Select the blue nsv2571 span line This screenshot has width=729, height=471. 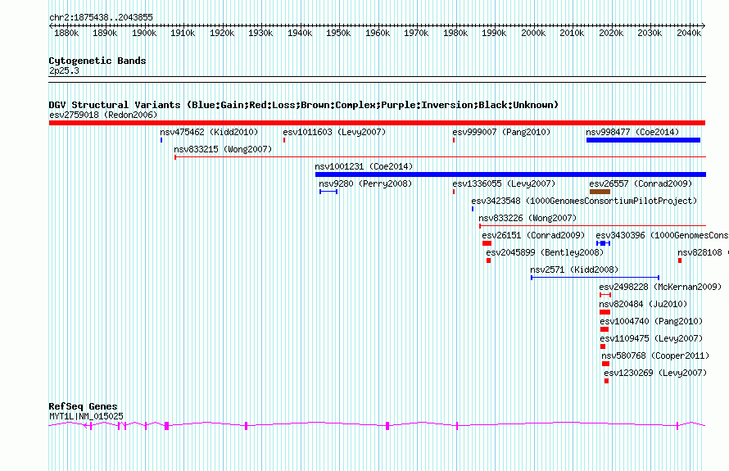(595, 278)
